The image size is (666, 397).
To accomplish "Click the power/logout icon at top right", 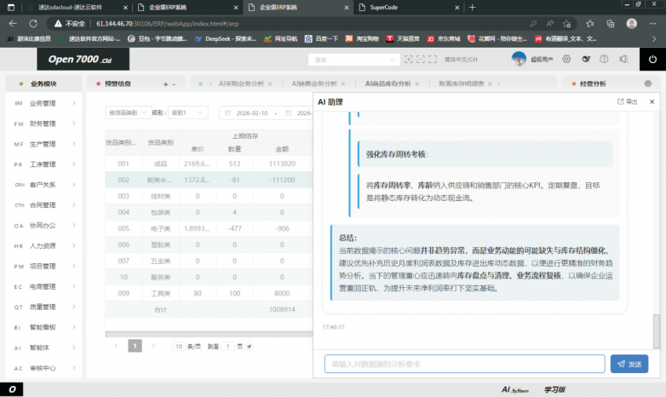I will coord(652,59).
